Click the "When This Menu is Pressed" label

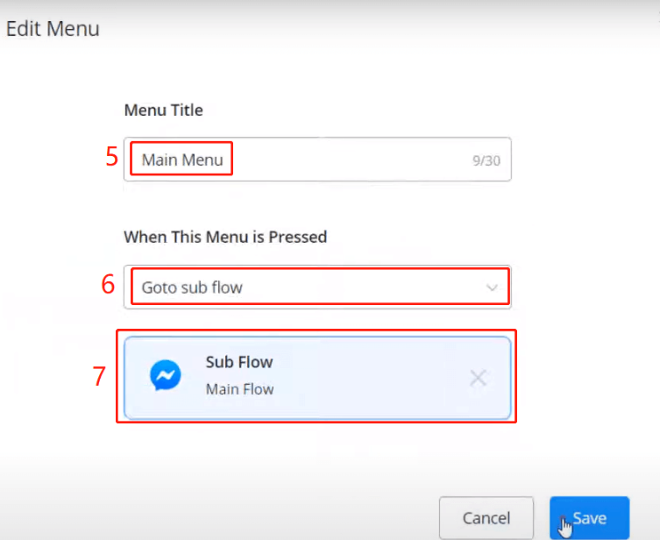[225, 237]
